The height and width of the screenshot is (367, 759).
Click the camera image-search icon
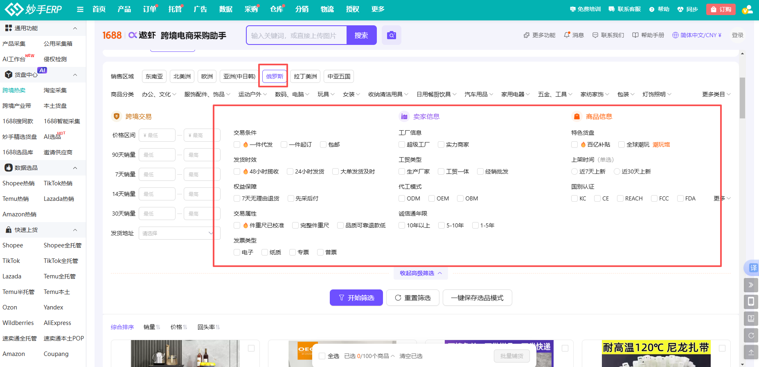pyautogui.click(x=392, y=35)
